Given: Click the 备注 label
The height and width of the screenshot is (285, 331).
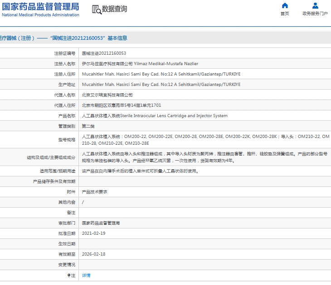Looking at the screenshot, I should (x=71, y=213).
